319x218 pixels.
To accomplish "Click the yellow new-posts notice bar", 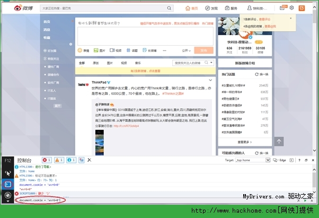I will (145, 71).
